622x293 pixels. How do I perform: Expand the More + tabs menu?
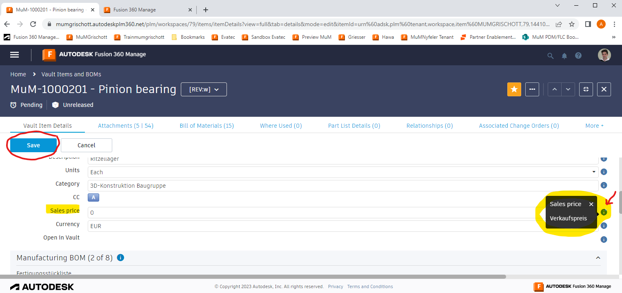(x=594, y=126)
